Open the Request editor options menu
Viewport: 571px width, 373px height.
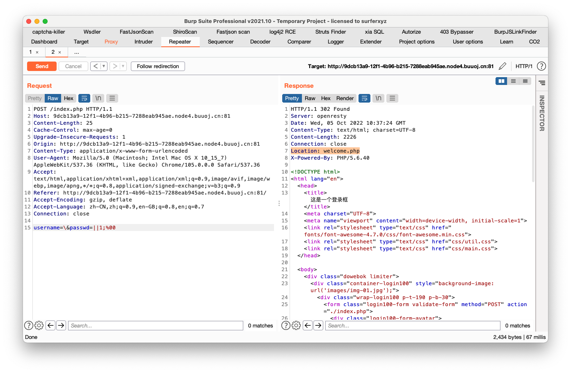112,98
